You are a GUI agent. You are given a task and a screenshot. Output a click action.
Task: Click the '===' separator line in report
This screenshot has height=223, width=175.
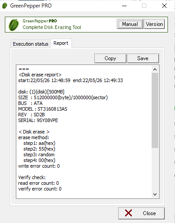(24, 69)
